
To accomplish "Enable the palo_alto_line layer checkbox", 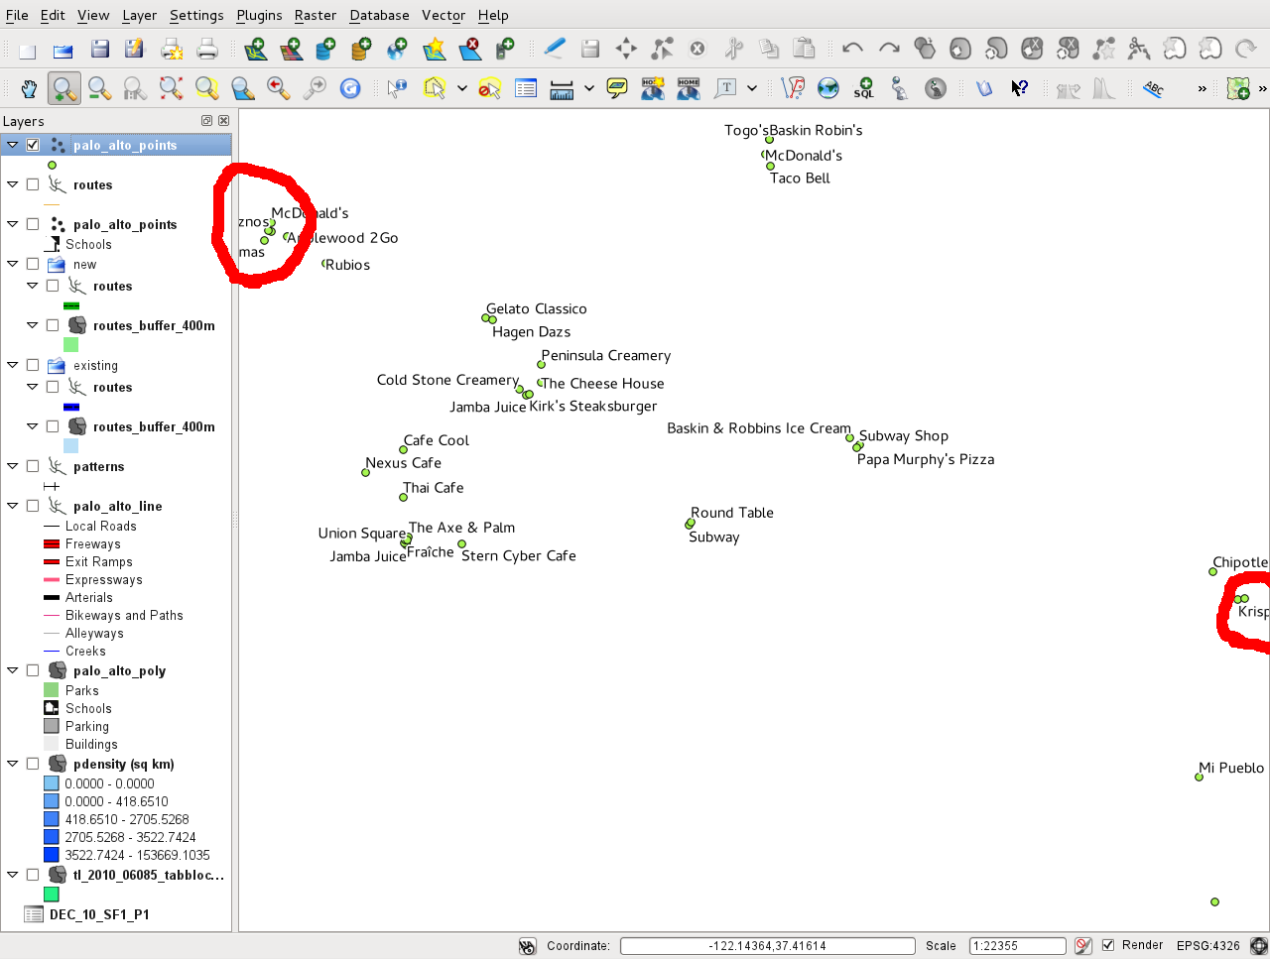I will pyautogui.click(x=33, y=506).
